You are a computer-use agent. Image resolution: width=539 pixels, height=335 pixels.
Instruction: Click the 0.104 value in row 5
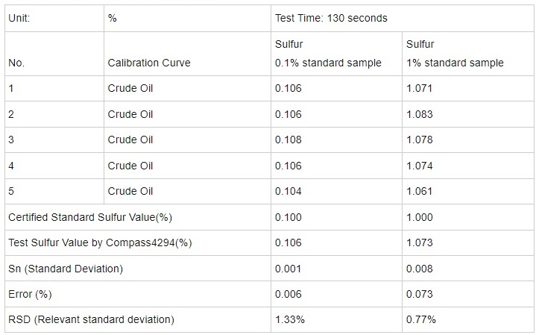(x=289, y=191)
